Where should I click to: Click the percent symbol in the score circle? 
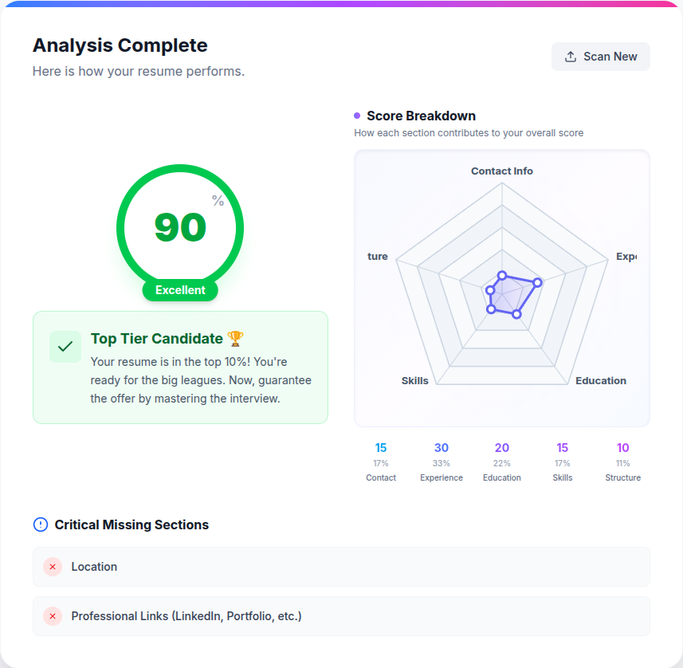[x=215, y=202]
